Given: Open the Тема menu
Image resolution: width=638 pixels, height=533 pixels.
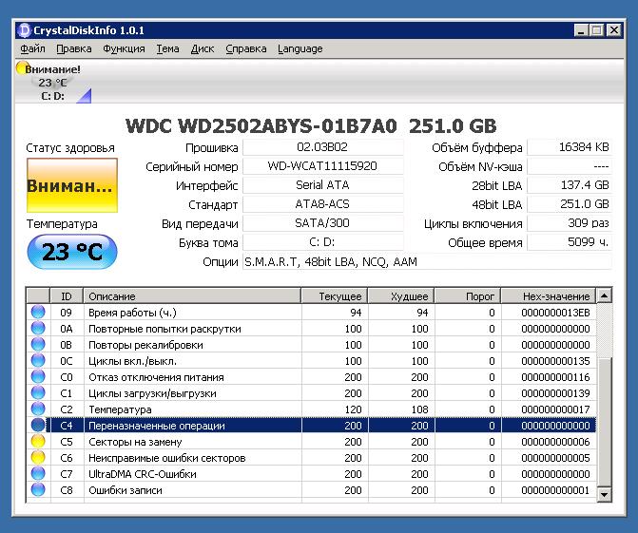Looking at the screenshot, I should tap(167, 48).
